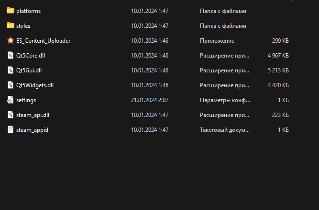Select the steam_appid file name
This screenshot has height=210, width=319.
(32, 130)
